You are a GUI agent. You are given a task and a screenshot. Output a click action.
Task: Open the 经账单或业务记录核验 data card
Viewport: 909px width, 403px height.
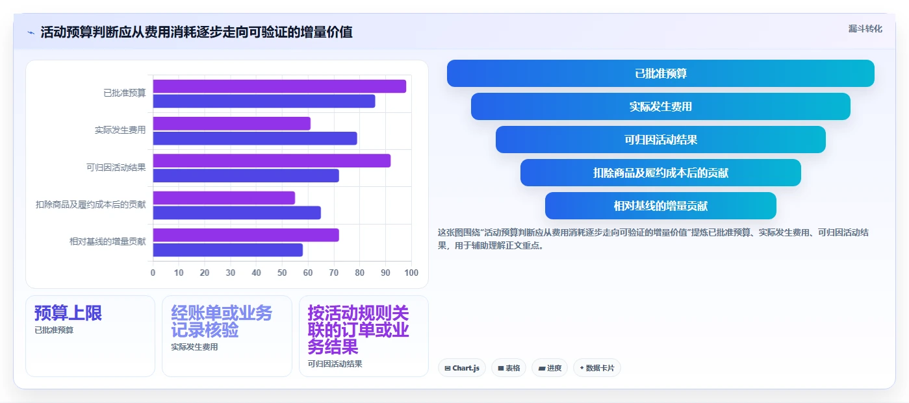(x=227, y=336)
